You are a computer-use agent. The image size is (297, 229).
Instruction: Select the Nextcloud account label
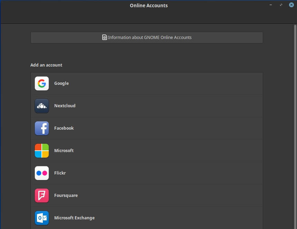tap(65, 106)
